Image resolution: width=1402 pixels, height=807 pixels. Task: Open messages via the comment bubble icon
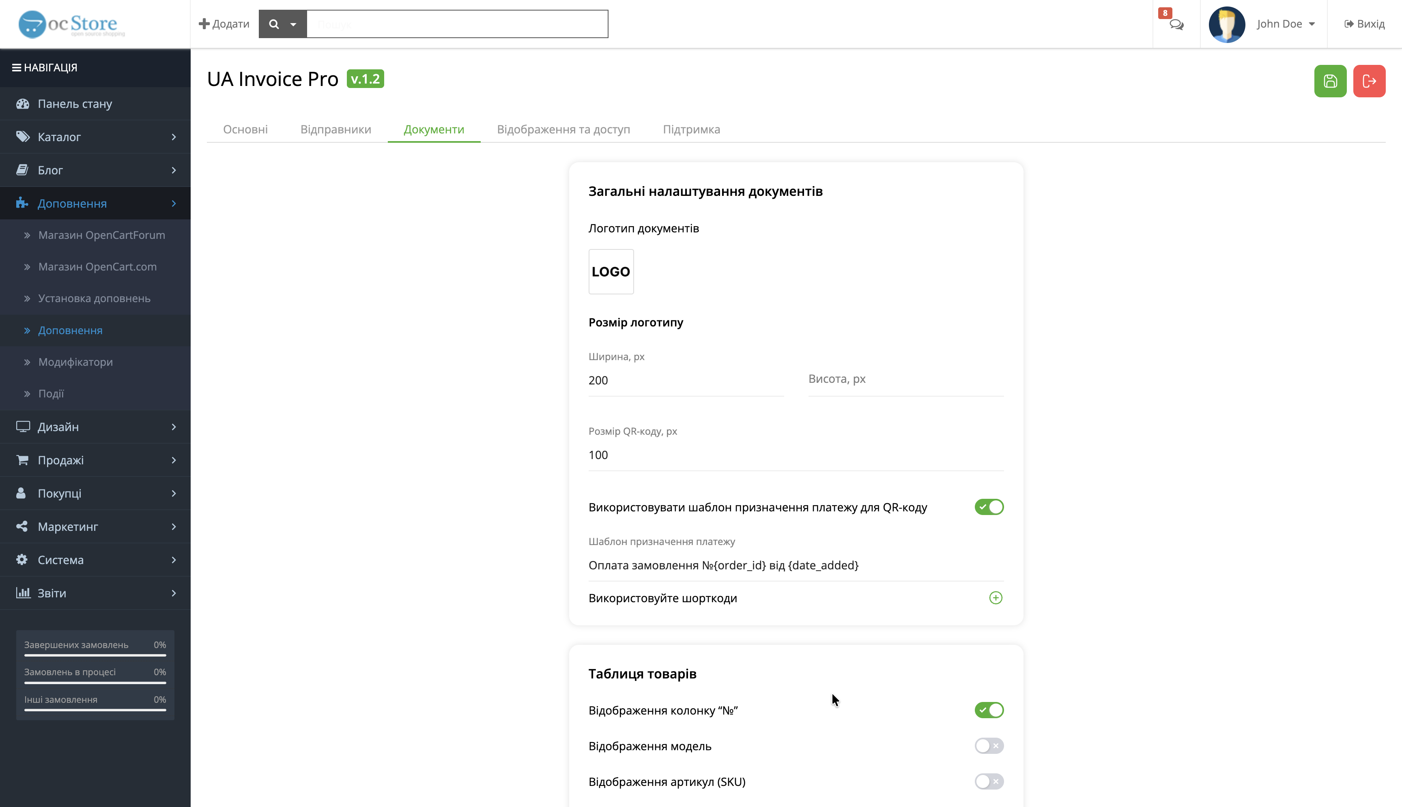(x=1176, y=26)
